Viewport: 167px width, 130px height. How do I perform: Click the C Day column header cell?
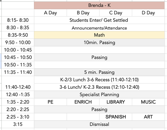[116, 13]
